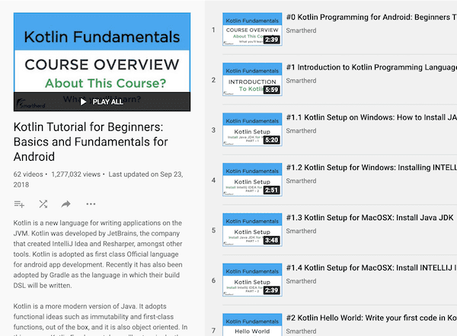Visit Smartherd channel under video #1 Introduction
Screen dimensions: 457x336
tap(301, 81)
